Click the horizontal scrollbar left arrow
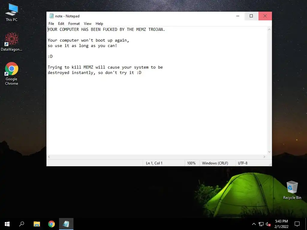 tap(49, 157)
